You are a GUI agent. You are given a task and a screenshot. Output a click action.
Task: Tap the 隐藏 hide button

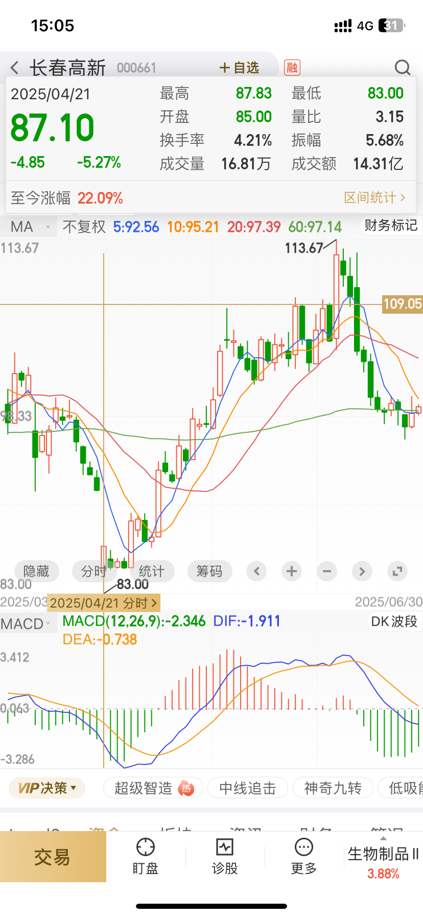click(36, 571)
